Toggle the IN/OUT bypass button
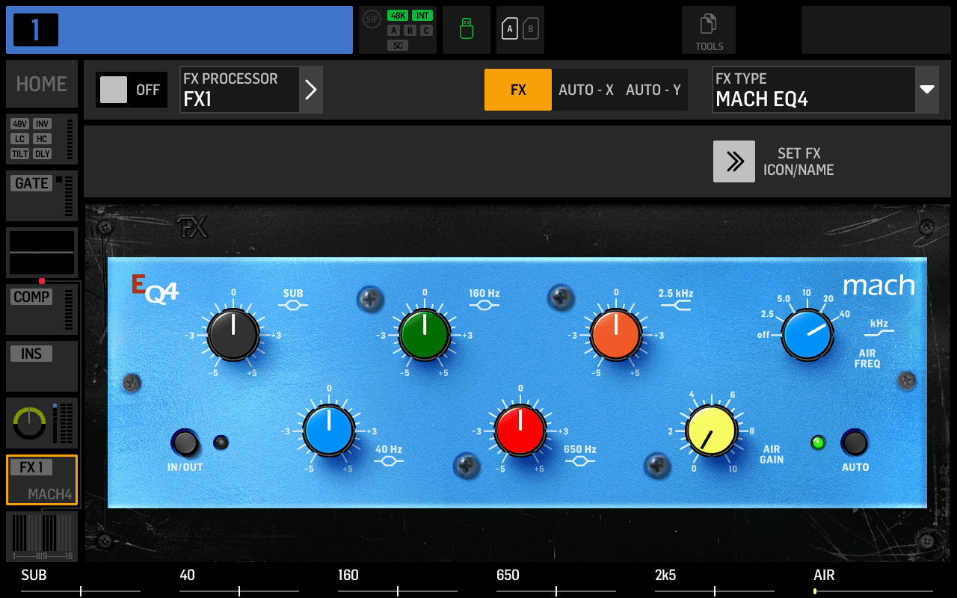The image size is (957, 598). [185, 443]
